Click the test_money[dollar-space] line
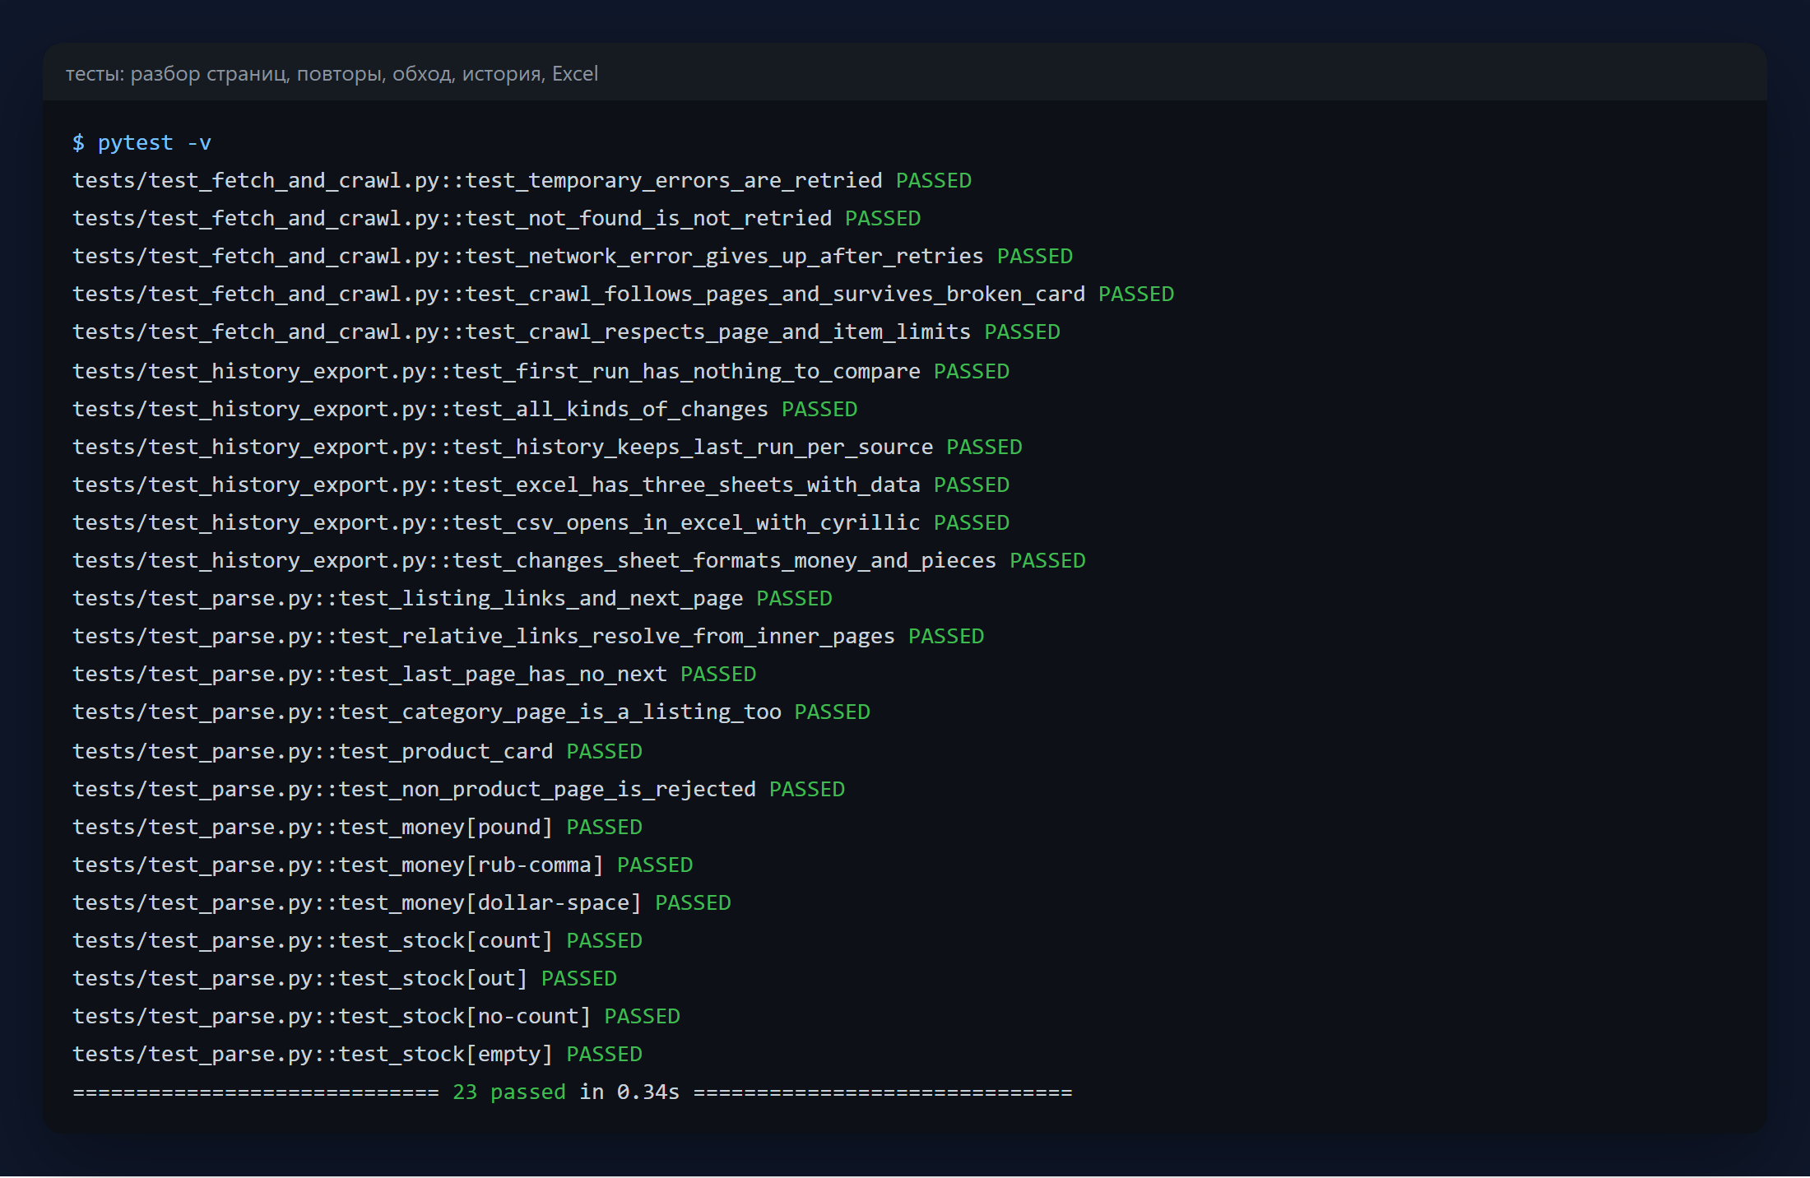 [402, 903]
